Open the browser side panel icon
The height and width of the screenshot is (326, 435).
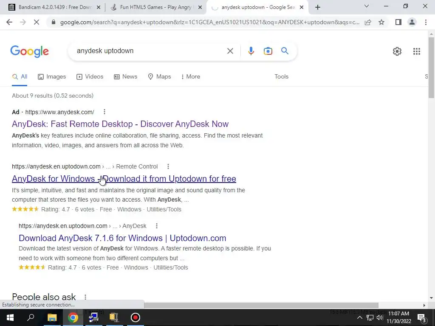[x=398, y=22]
